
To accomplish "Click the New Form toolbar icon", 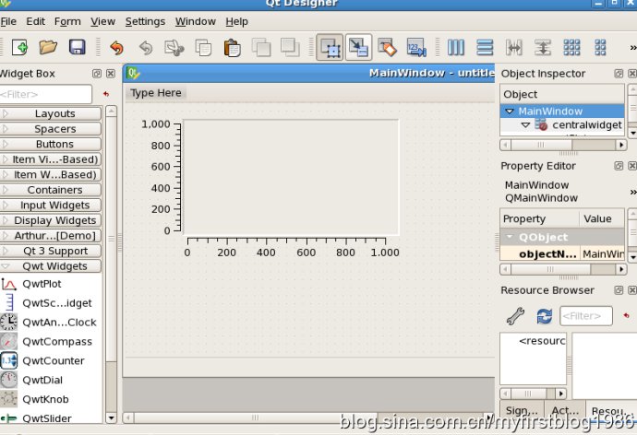I will (19, 47).
